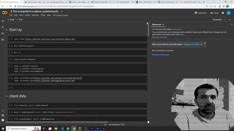The height and width of the screenshot is (131, 234).
Task: Open the Resources panel more options menu
Action: pyautogui.click(x=231, y=24)
